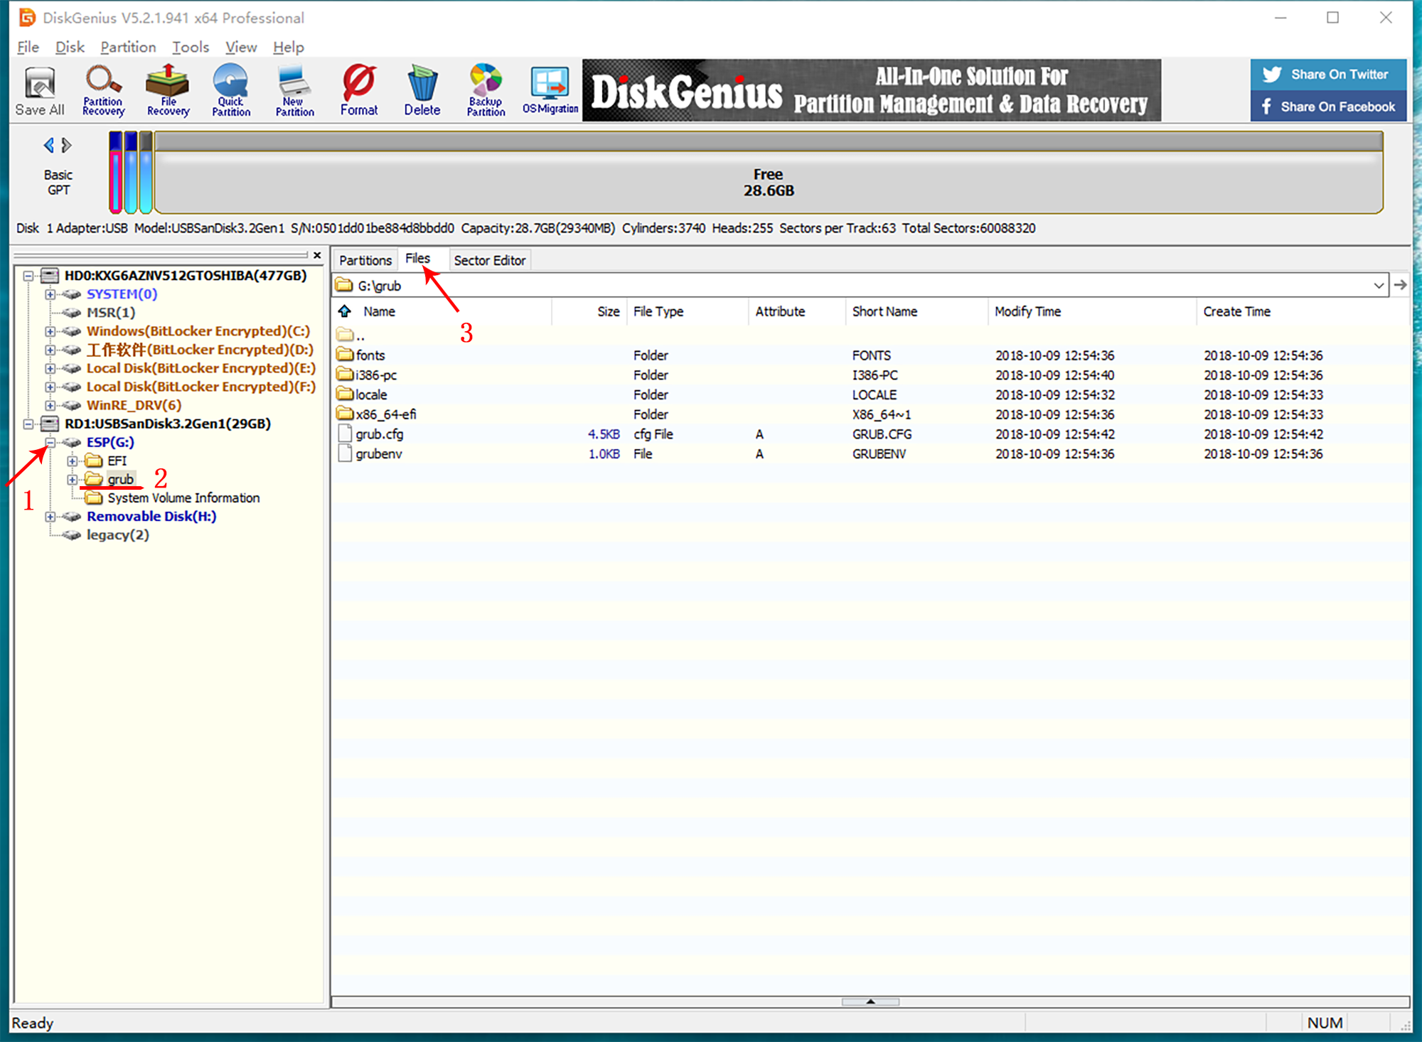Expand the SYSTEM(0) partition node
This screenshot has width=1422, height=1042.
pos(50,294)
